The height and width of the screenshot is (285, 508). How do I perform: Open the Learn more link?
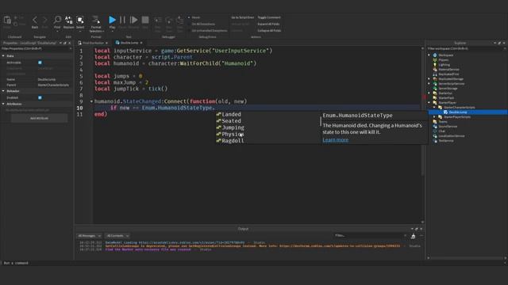(x=335, y=140)
